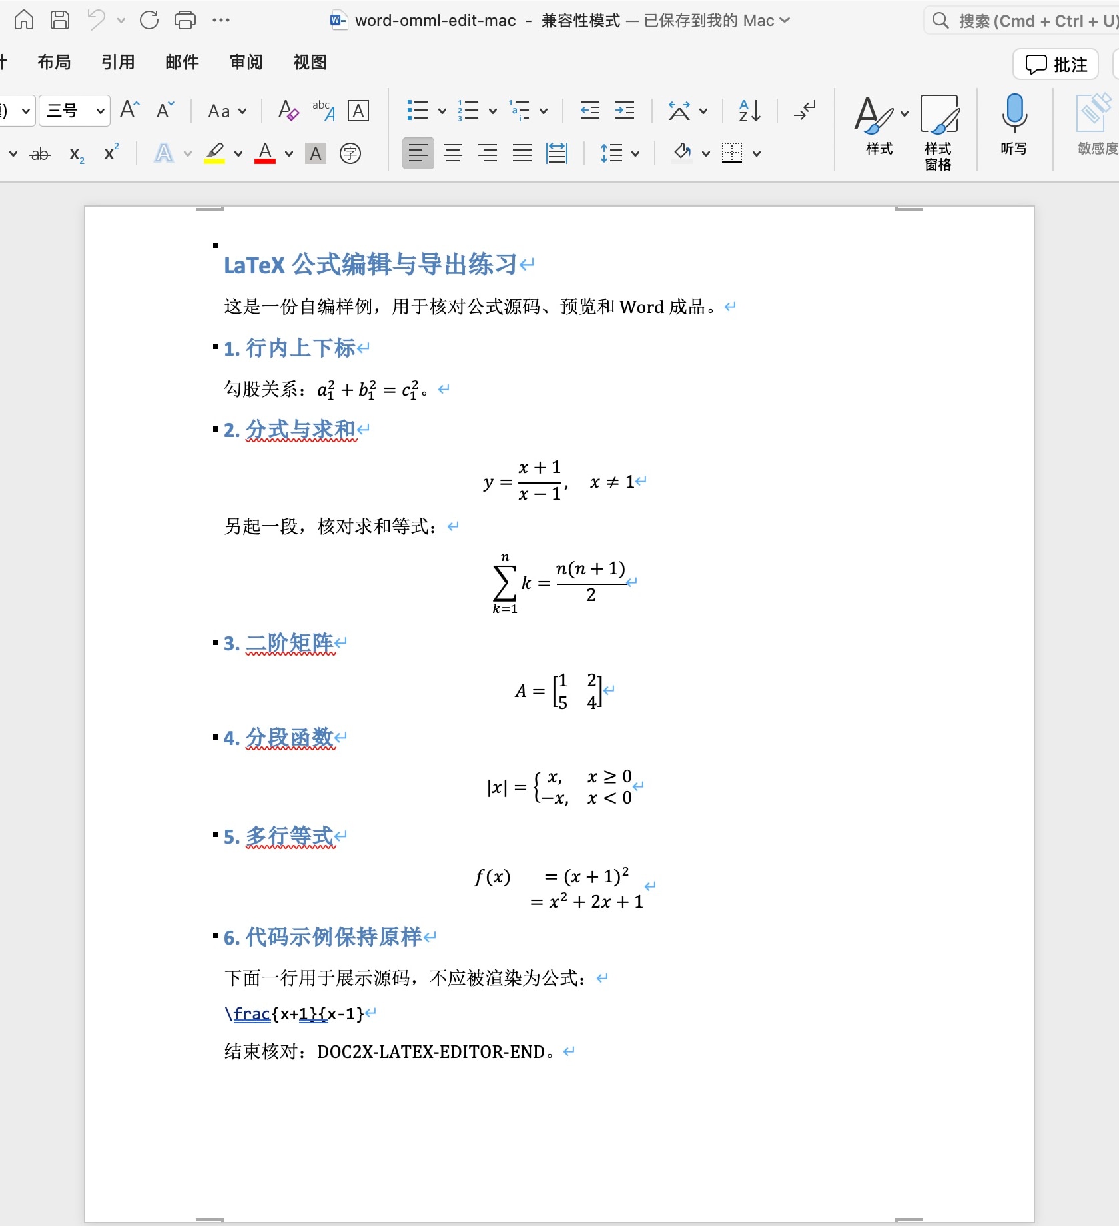Insert an enclosed character
This screenshot has height=1226, width=1119.
[x=350, y=153]
